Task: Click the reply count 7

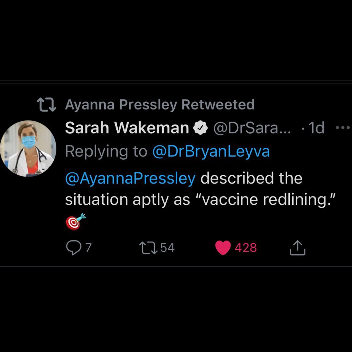Action: point(88,248)
